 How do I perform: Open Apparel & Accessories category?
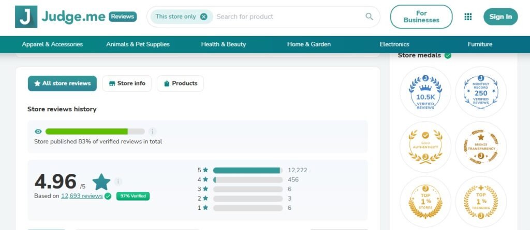click(x=52, y=44)
